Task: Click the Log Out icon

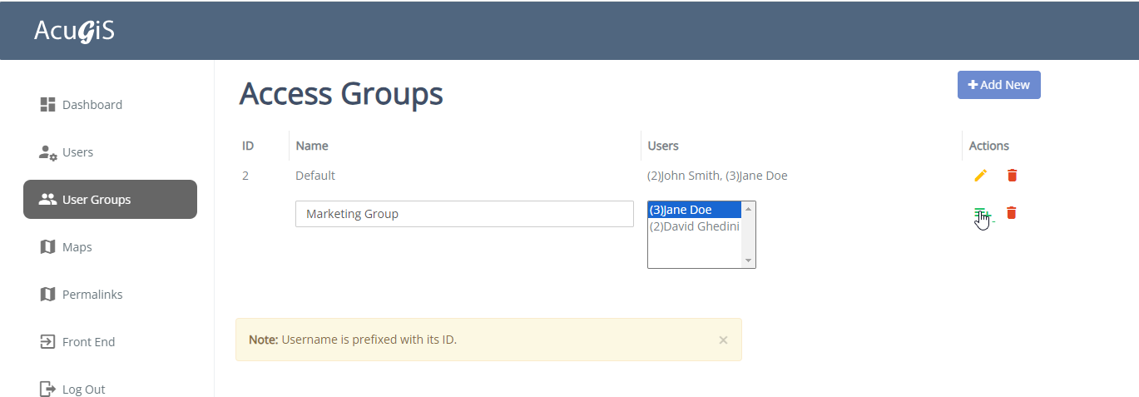Action: coord(47,389)
